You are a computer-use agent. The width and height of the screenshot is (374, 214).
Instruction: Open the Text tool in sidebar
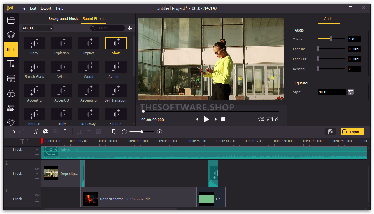(11, 64)
